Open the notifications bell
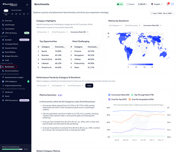 (168, 4)
